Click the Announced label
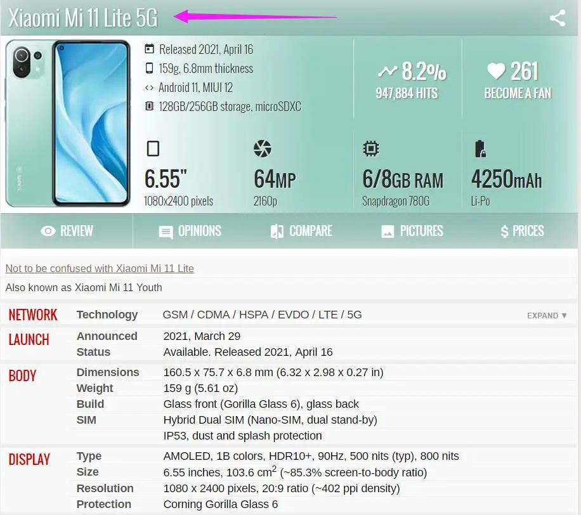The height and width of the screenshot is (515, 581). pos(107,336)
